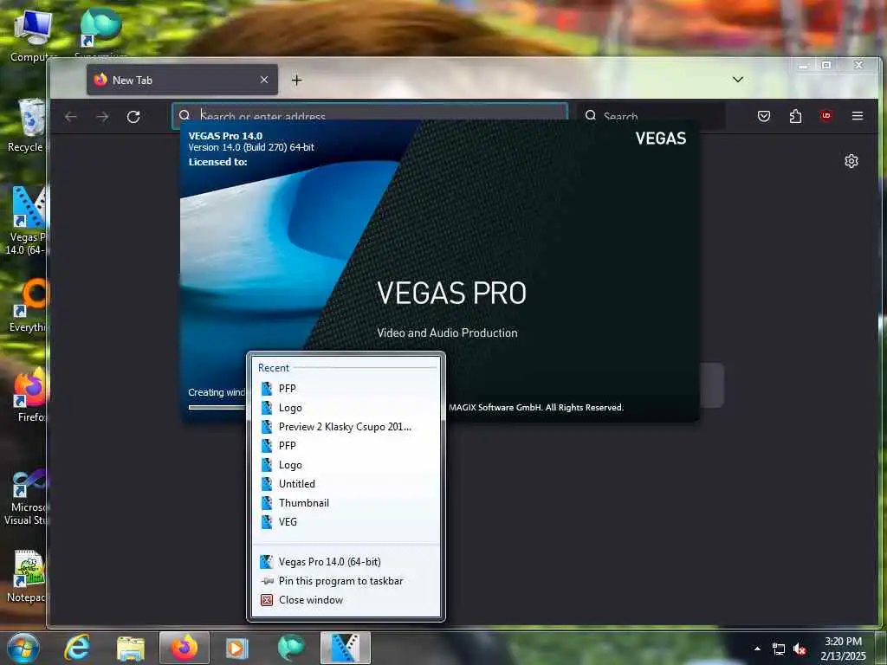Open Windows Explorer folder on taskbar
Image resolution: width=887 pixels, height=665 pixels.
click(131, 648)
